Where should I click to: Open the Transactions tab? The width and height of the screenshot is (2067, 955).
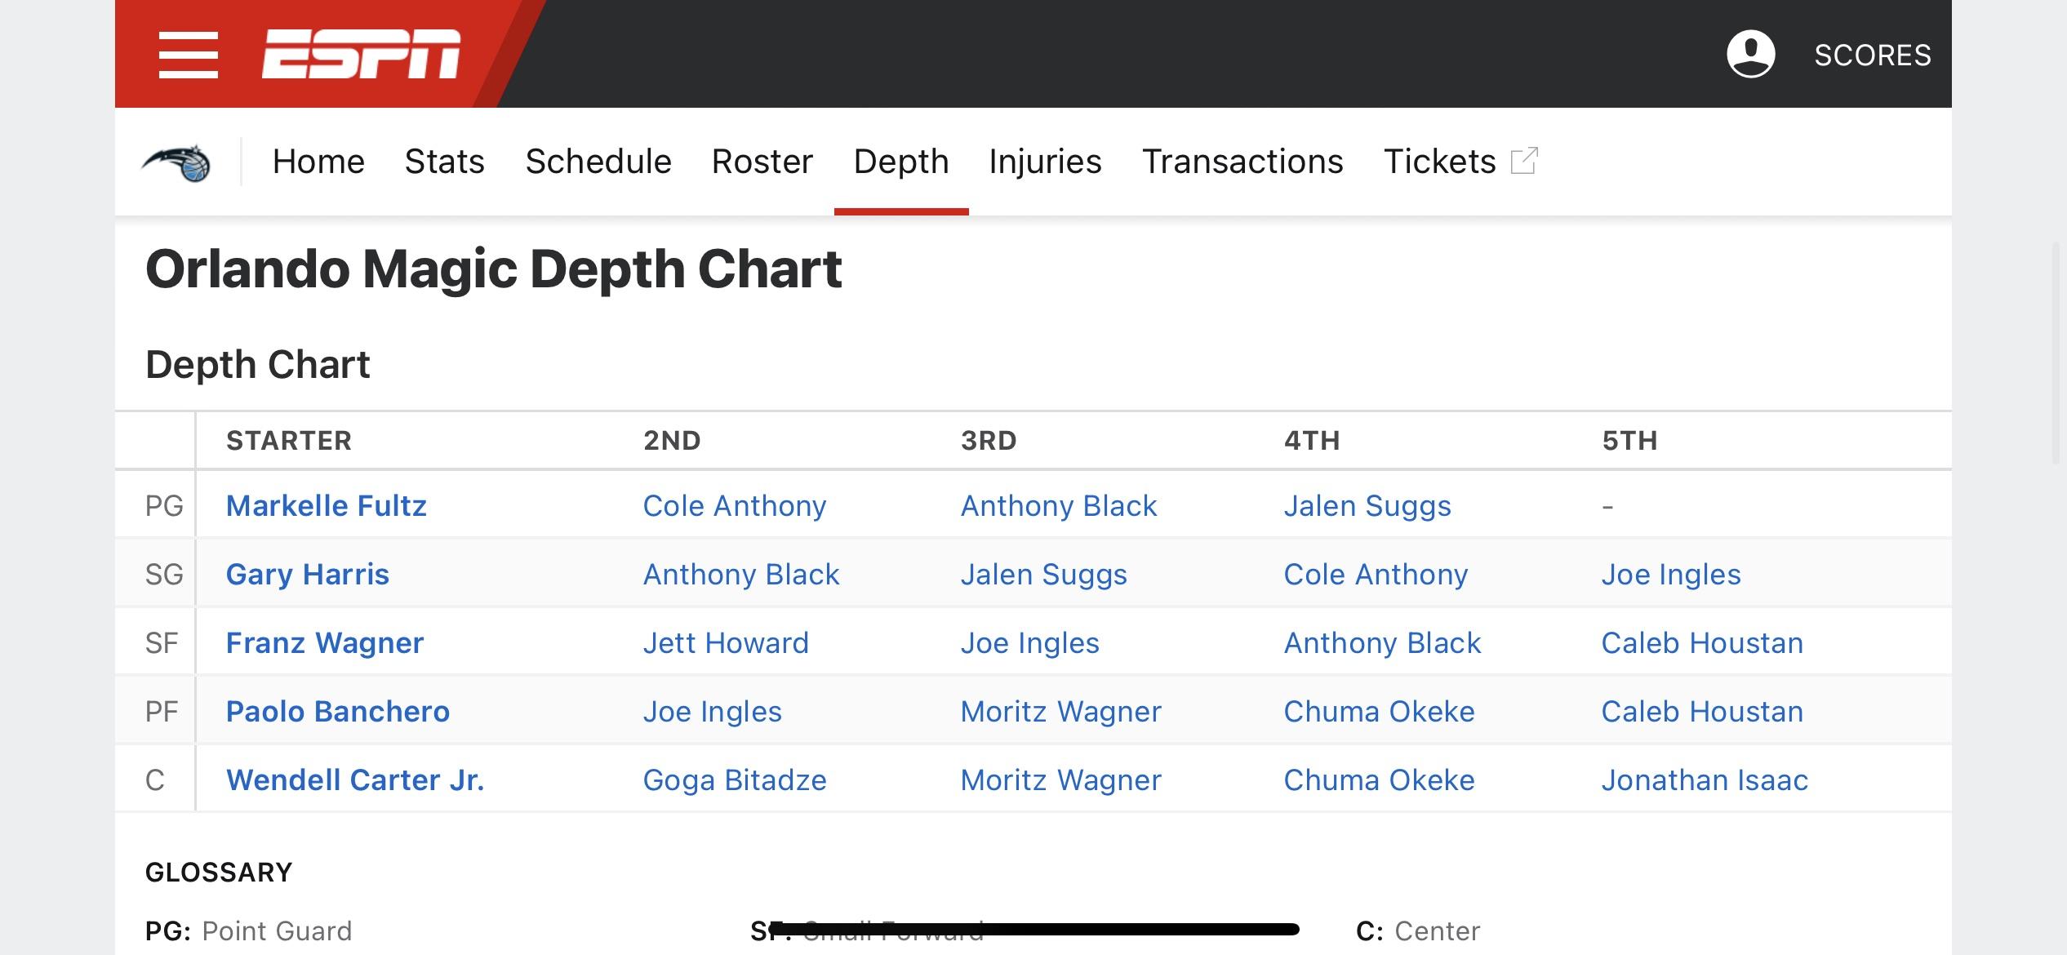point(1242,162)
